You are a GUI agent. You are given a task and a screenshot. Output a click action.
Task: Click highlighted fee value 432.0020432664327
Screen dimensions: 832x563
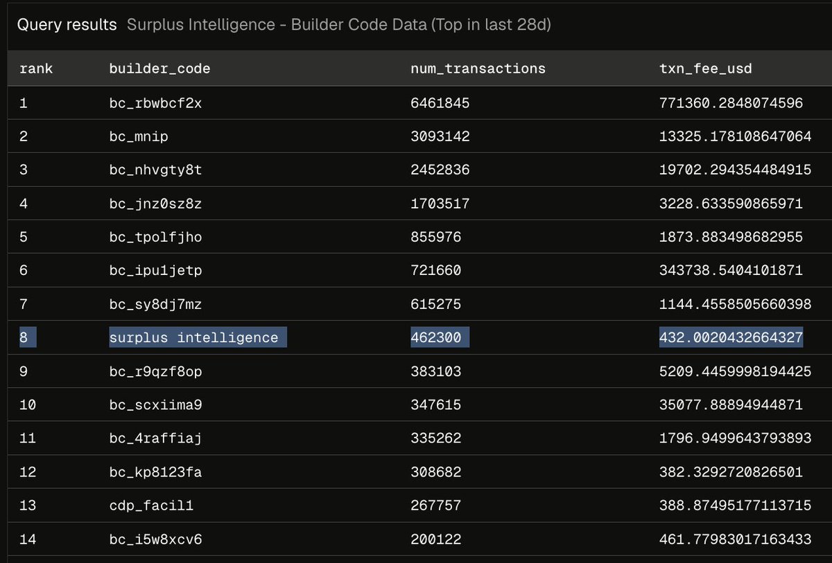tap(731, 337)
